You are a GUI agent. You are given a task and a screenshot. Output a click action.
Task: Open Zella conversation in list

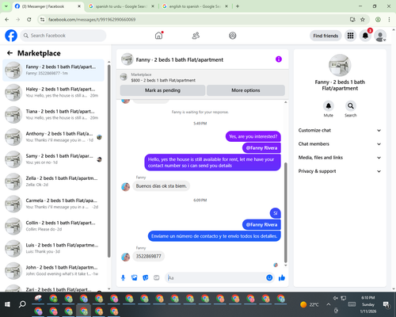pos(54,181)
